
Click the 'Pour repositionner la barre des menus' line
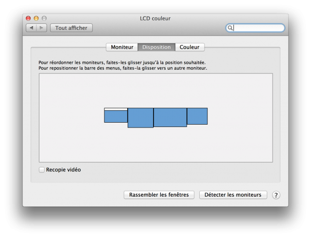click(x=123, y=68)
